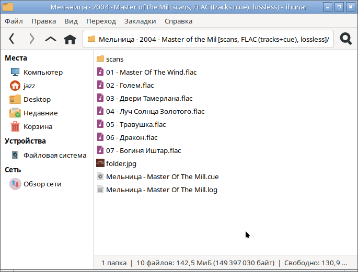Click the folder icon in the path bar

click(x=91, y=39)
